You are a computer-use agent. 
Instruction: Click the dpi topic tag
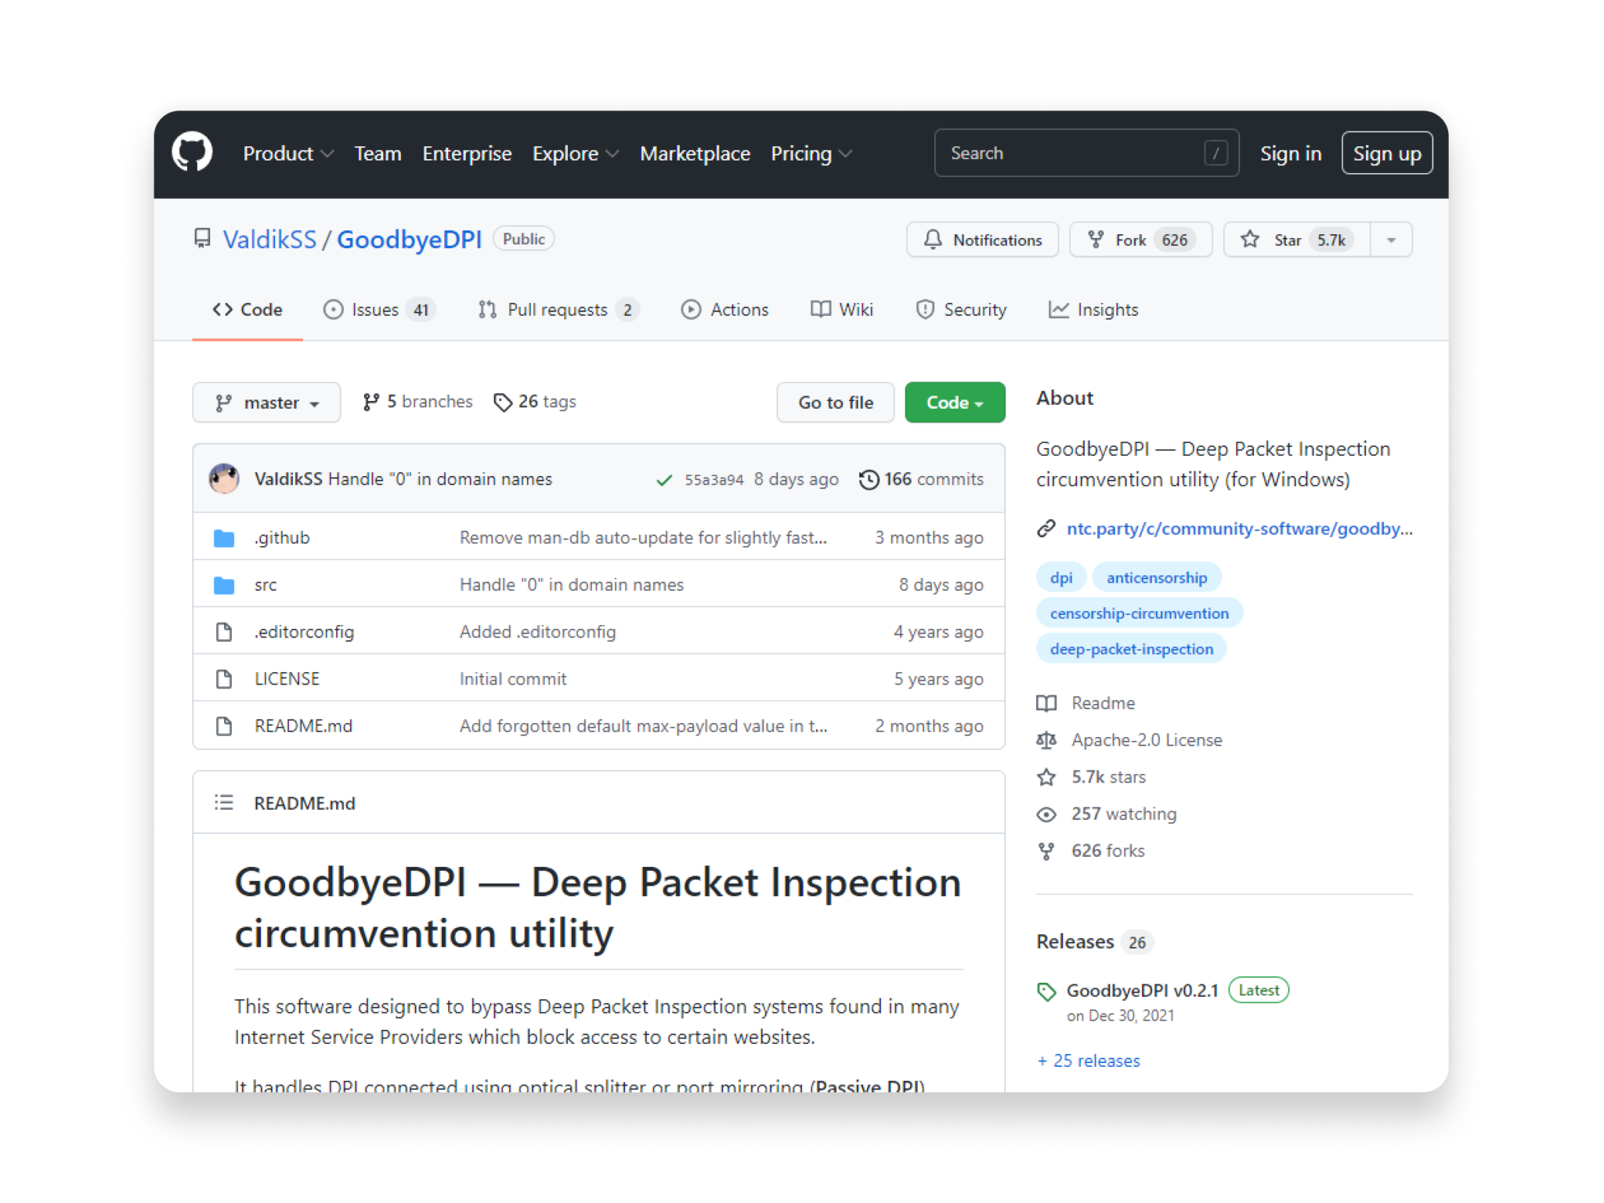point(1060,577)
